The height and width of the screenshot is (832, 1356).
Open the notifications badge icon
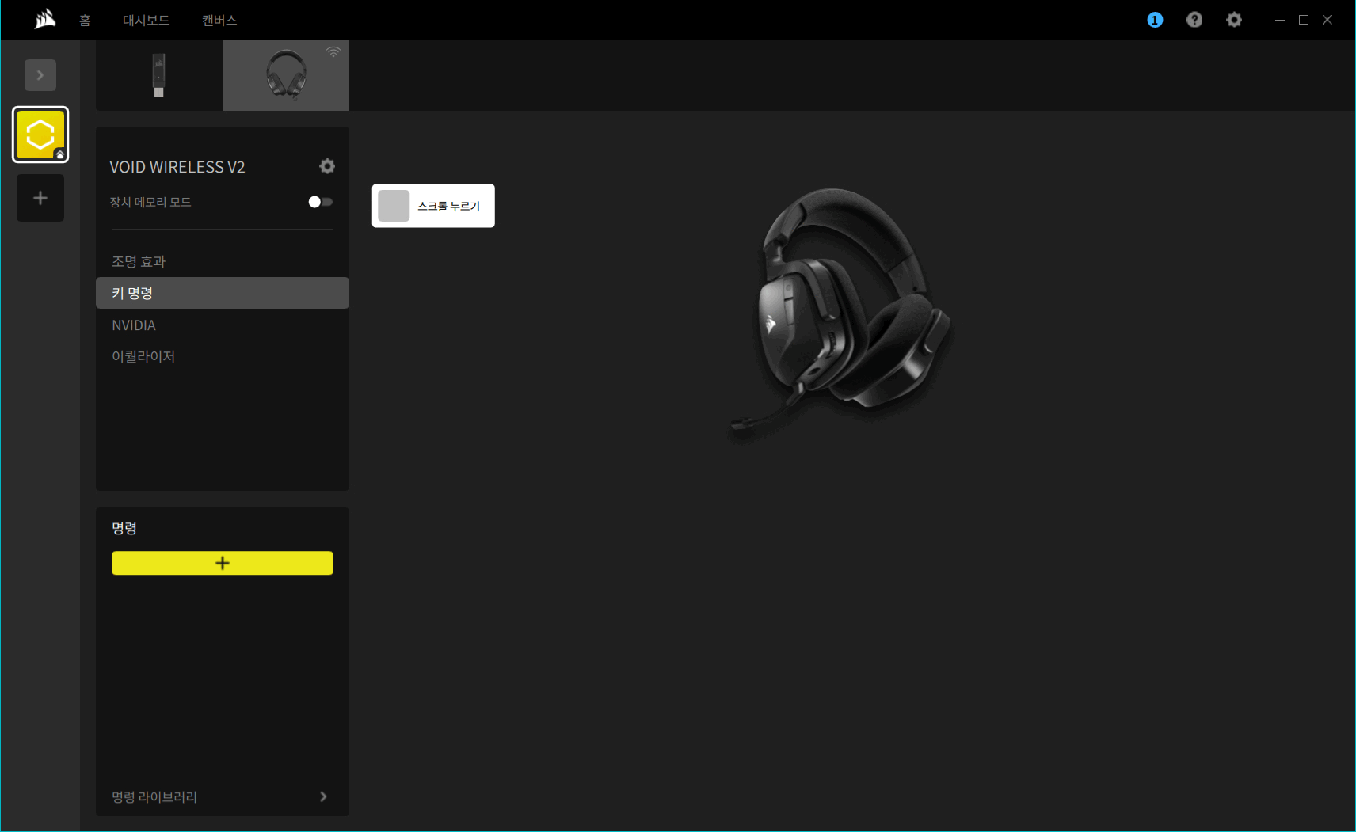point(1155,20)
